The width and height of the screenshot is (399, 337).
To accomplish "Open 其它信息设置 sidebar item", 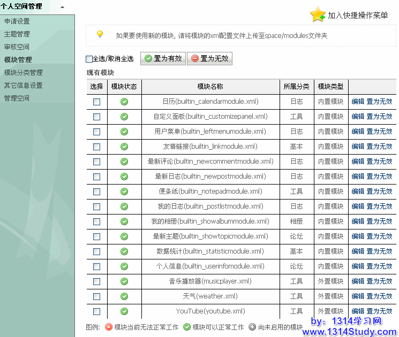I will click(23, 86).
